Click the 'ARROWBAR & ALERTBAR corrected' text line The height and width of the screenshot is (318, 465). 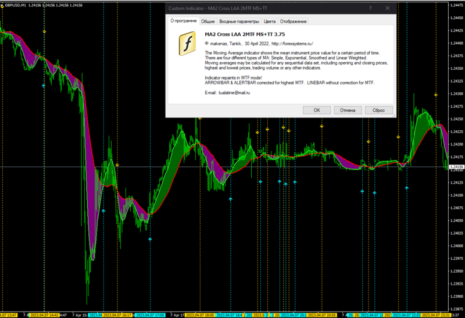pos(289,83)
